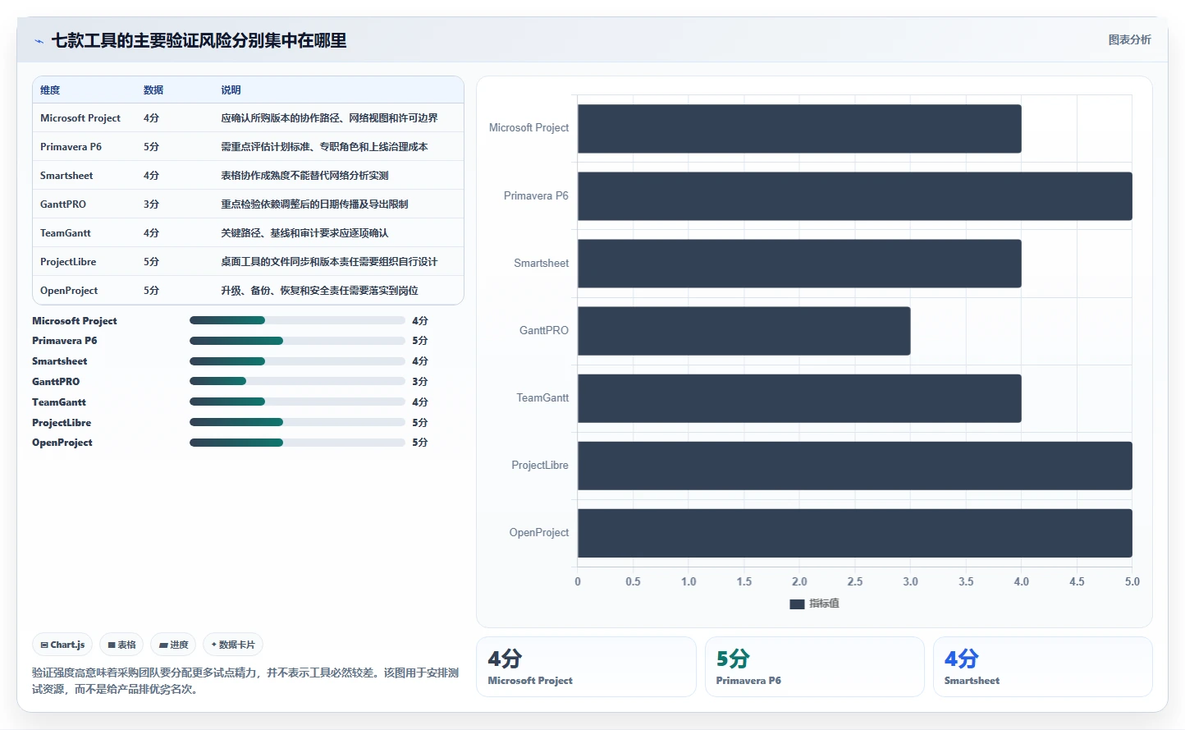Select the TeamGantt table row name
Viewport: 1185px width, 730px height.
(x=66, y=233)
